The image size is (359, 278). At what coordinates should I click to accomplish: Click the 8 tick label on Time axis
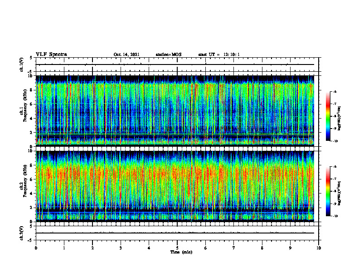click(x=262, y=248)
